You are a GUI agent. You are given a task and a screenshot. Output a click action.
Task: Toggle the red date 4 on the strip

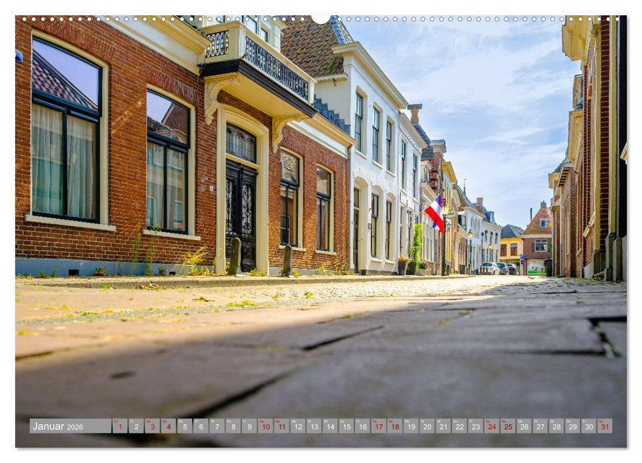pos(168,427)
